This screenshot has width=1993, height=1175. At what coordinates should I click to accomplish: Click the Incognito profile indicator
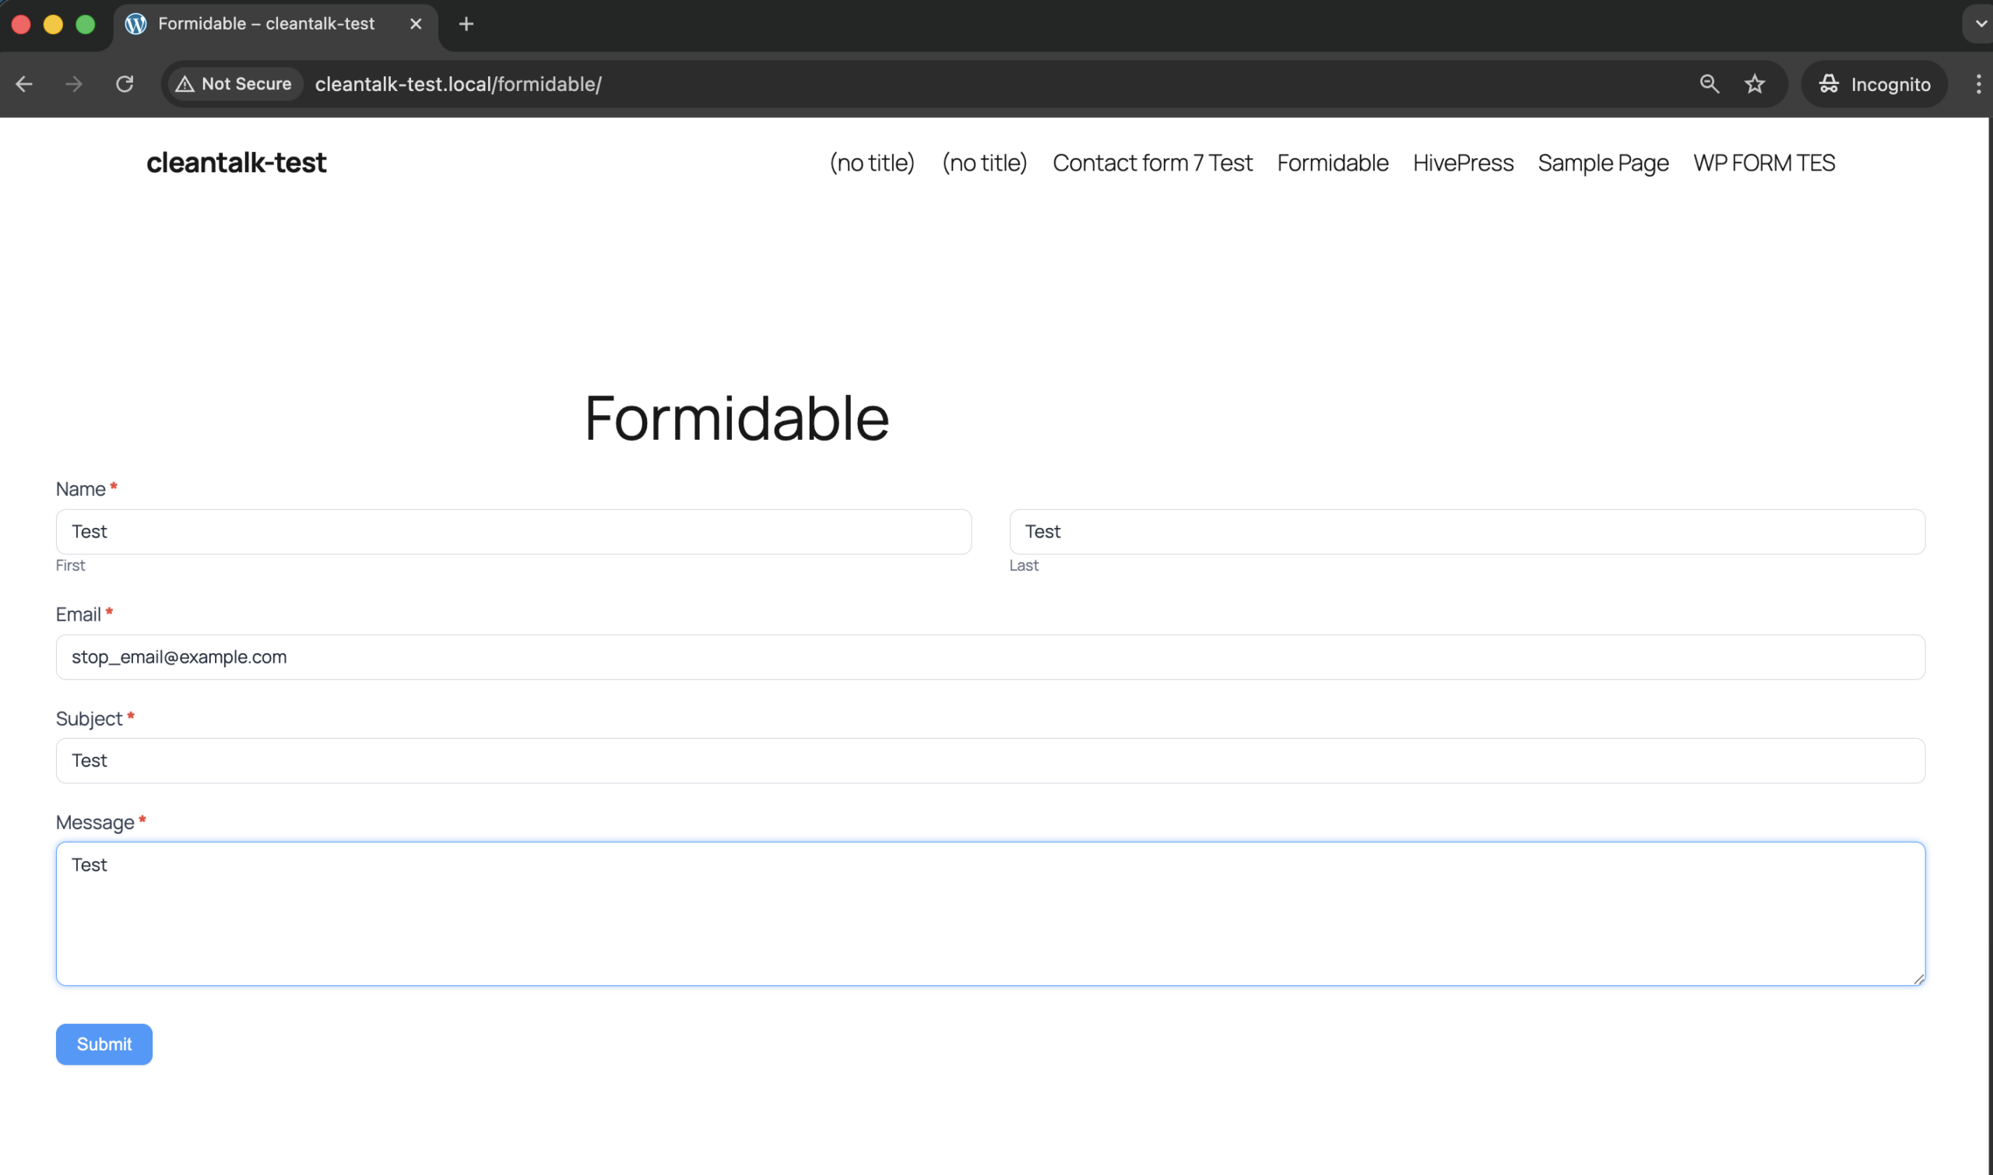point(1874,84)
